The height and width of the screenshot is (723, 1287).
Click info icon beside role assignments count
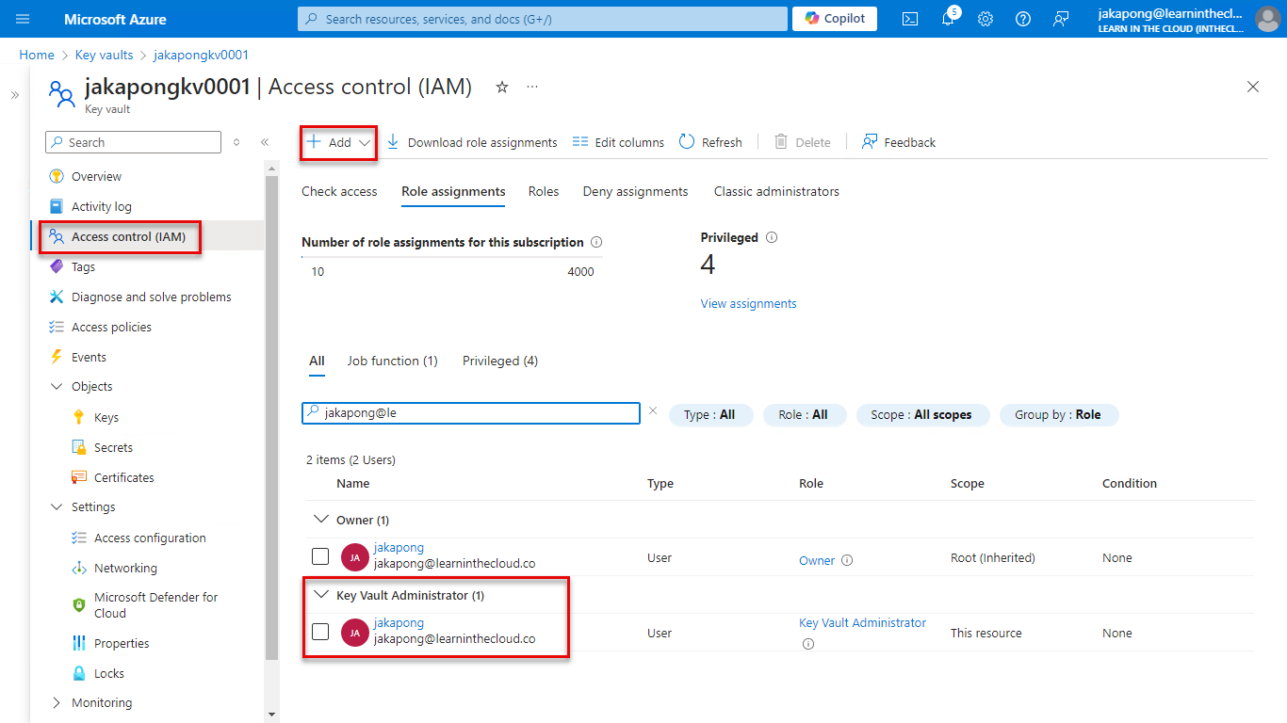[x=596, y=242]
